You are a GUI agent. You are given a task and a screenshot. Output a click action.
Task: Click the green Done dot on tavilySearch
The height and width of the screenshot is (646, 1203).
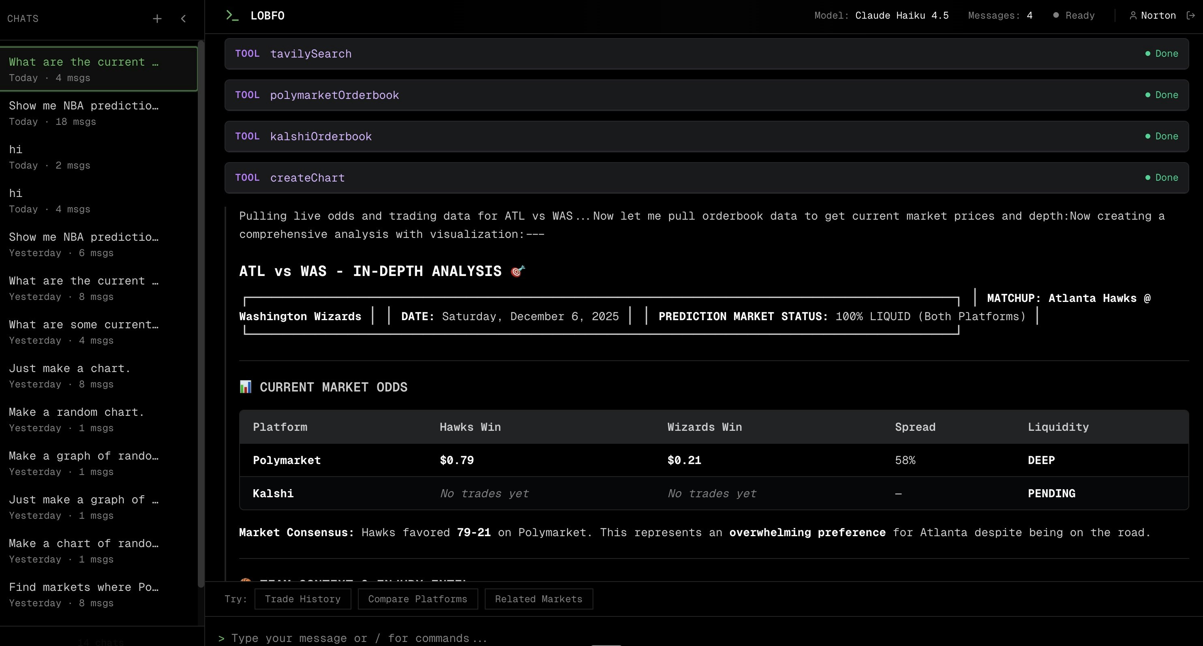[x=1148, y=54]
